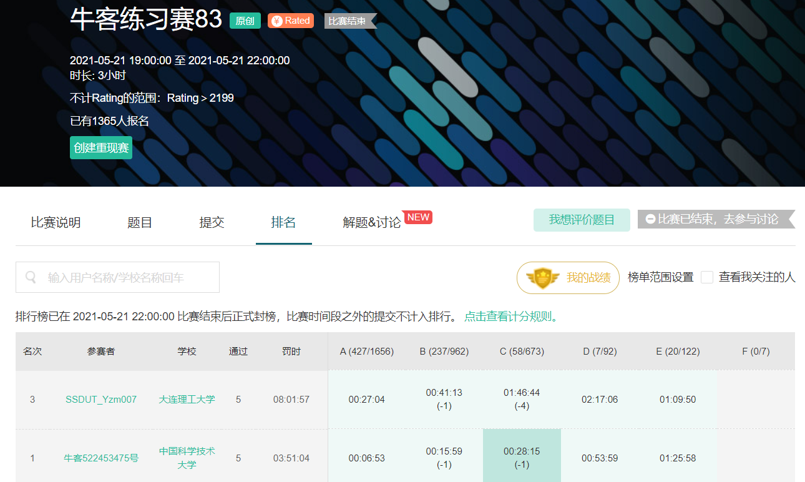The height and width of the screenshot is (482, 805).
Task: Click the 参赛者 column header
Action: 101,352
